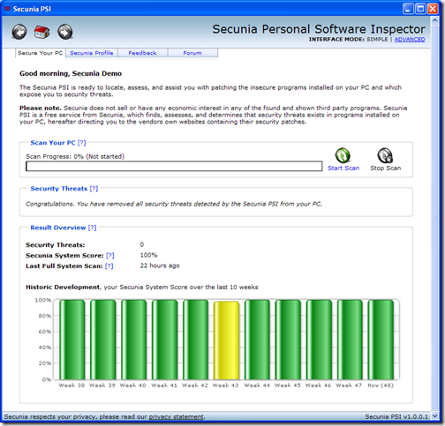Viewport: 445px width, 426px height.
Task: Click the 'Secunia Personal Software Inspector' title
Action: pyautogui.click(x=319, y=29)
